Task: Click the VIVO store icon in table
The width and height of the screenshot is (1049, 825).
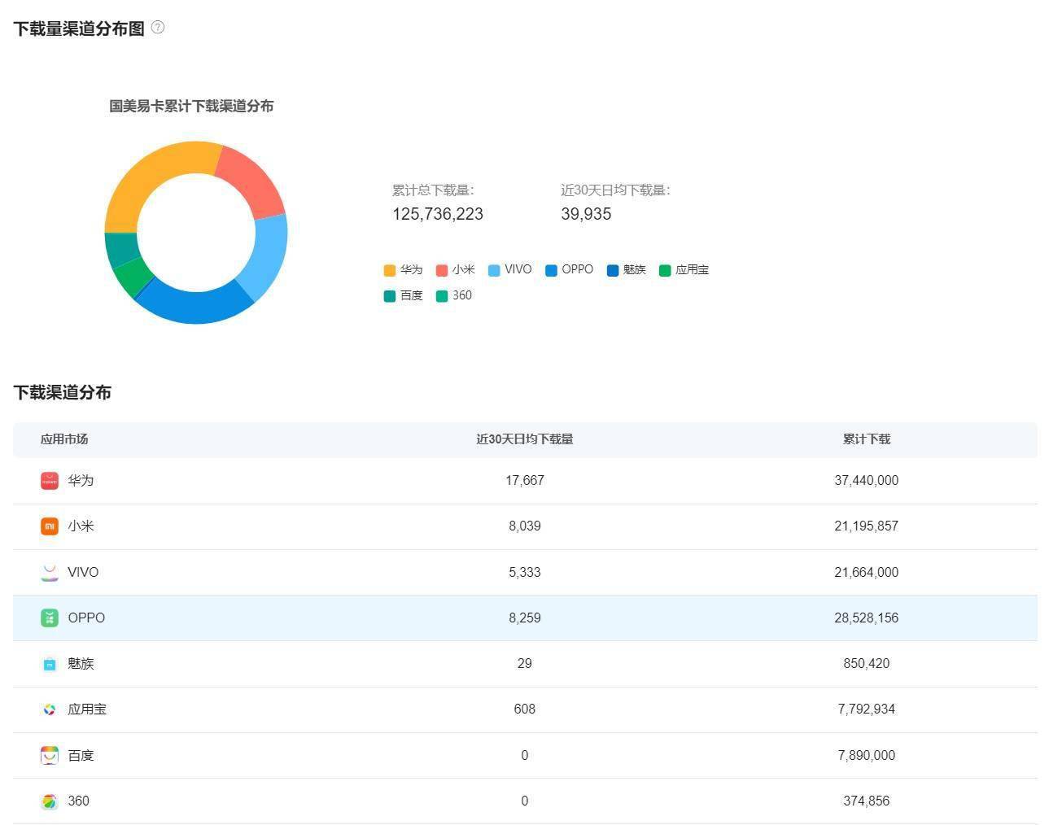Action: click(x=50, y=572)
